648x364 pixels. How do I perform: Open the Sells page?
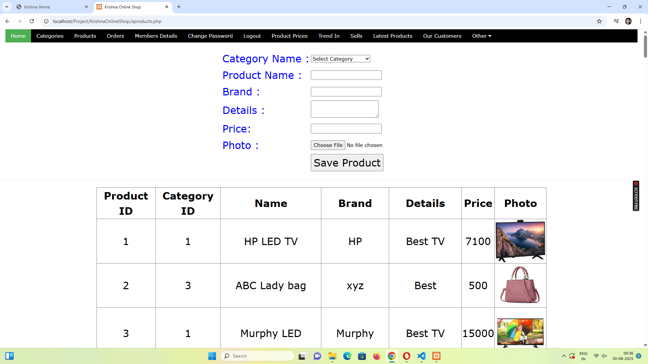[x=356, y=36]
